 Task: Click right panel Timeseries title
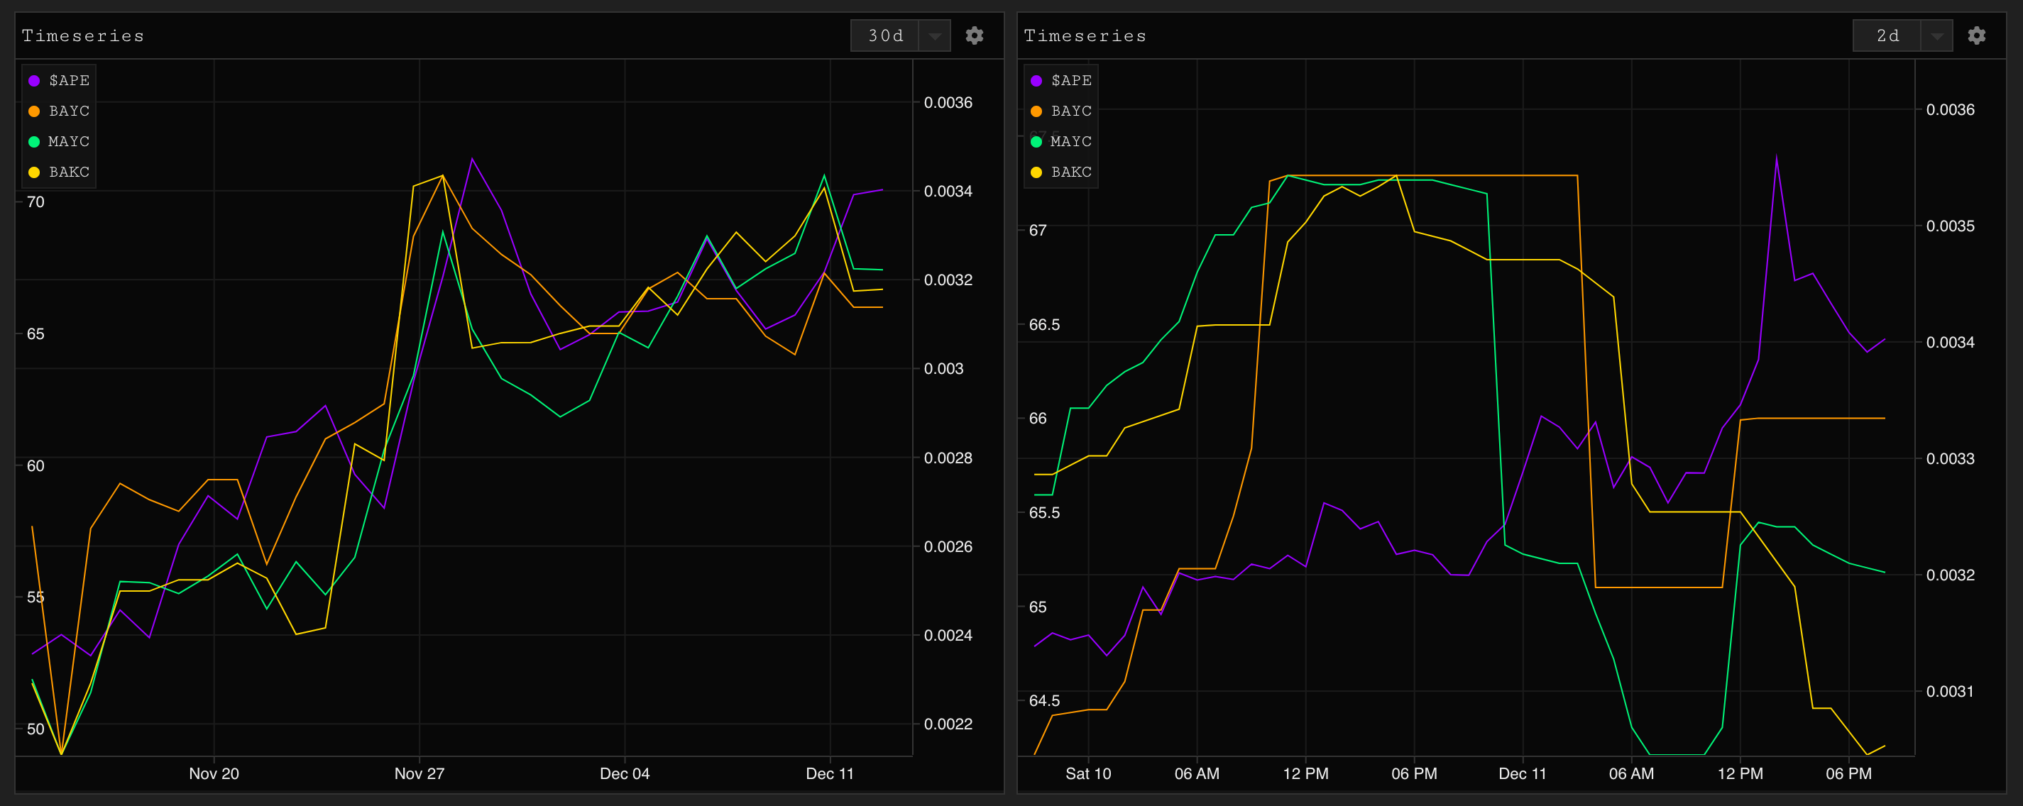click(x=1085, y=36)
